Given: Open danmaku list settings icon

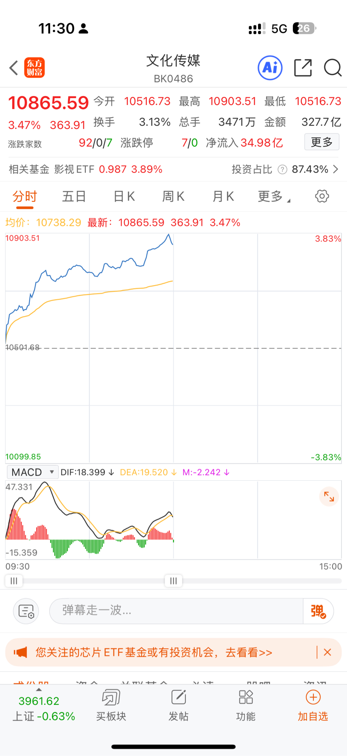Looking at the screenshot, I should click(26, 611).
